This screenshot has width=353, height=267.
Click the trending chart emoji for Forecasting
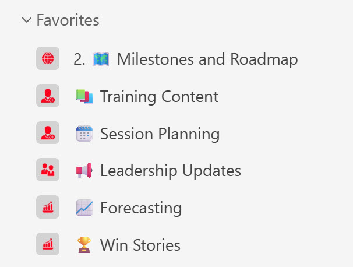[84, 208]
